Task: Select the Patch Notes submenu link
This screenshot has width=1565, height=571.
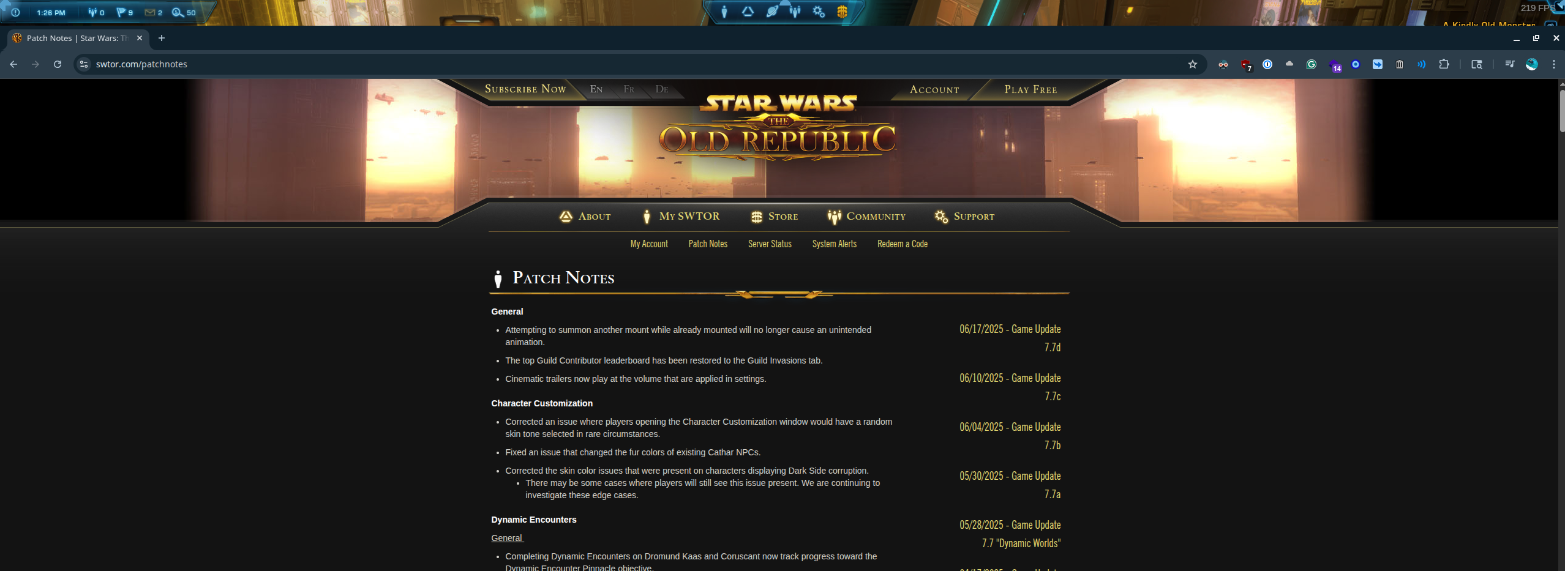Action: 708,244
